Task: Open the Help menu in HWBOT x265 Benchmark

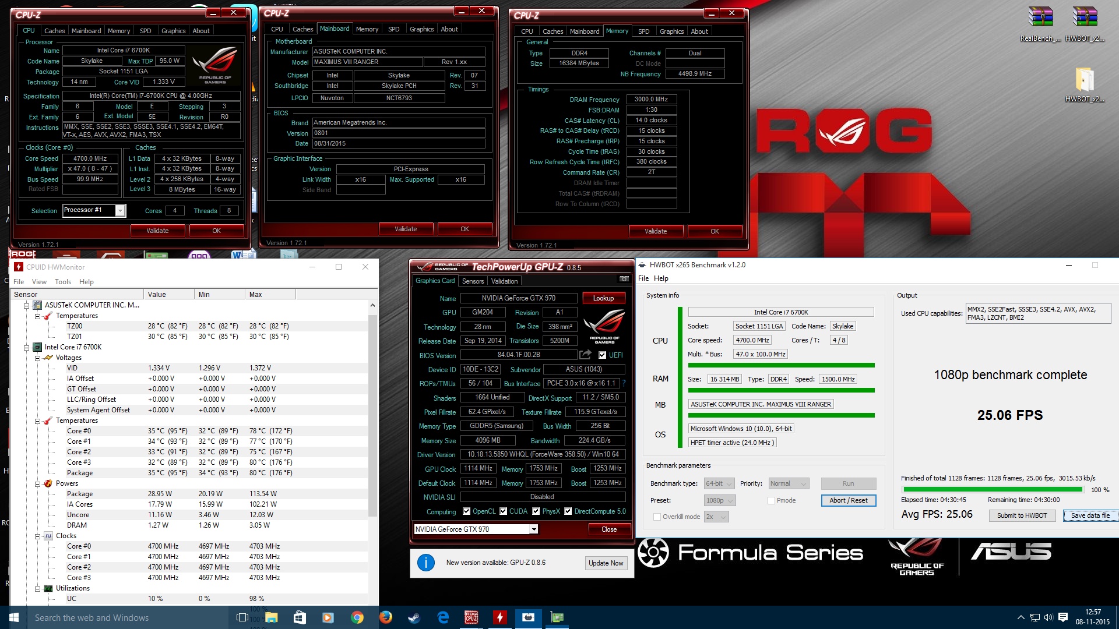Action: 661,278
